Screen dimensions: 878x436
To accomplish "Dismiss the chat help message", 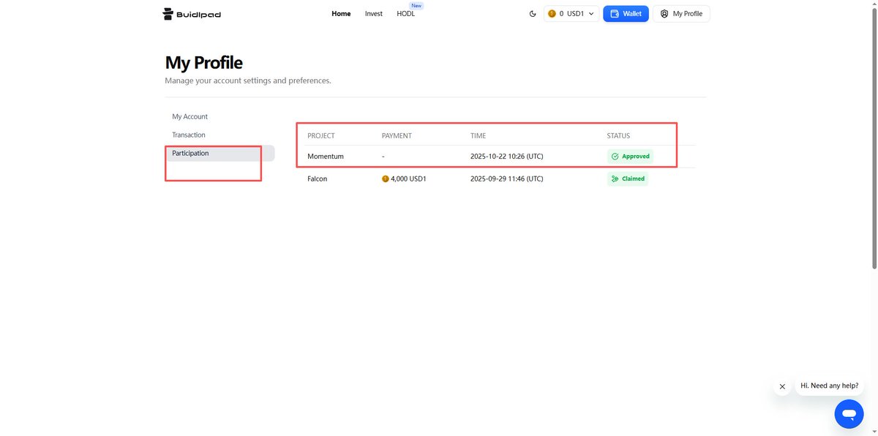I will point(782,386).
